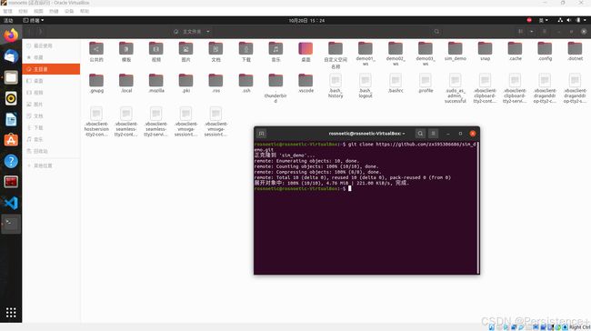This screenshot has width=591, height=331.
Task: Open VirtualBox 帮助 menu
Action: point(85,11)
